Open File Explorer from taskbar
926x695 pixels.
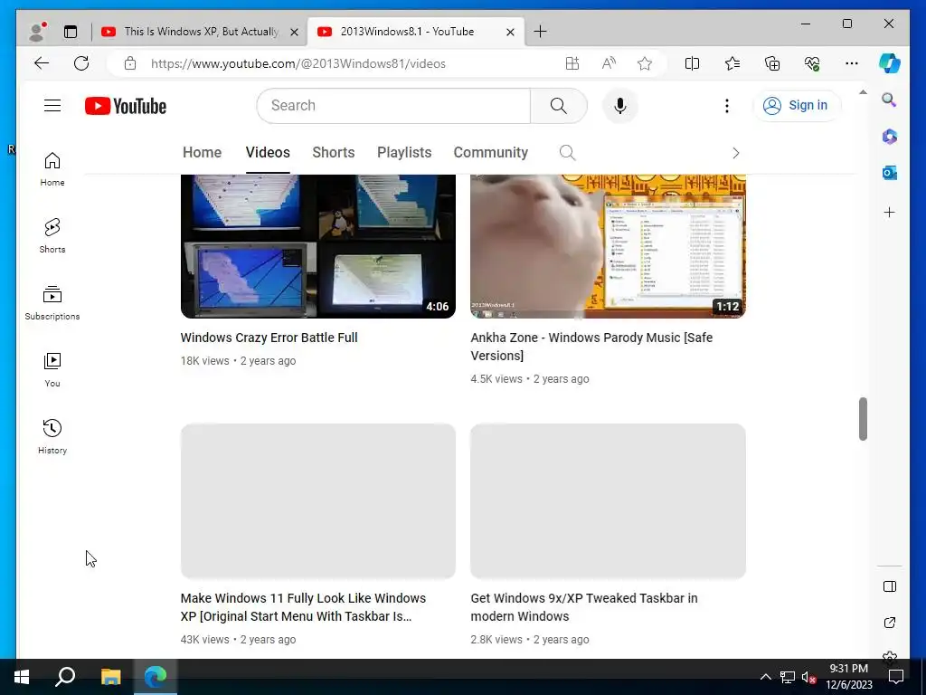click(110, 677)
